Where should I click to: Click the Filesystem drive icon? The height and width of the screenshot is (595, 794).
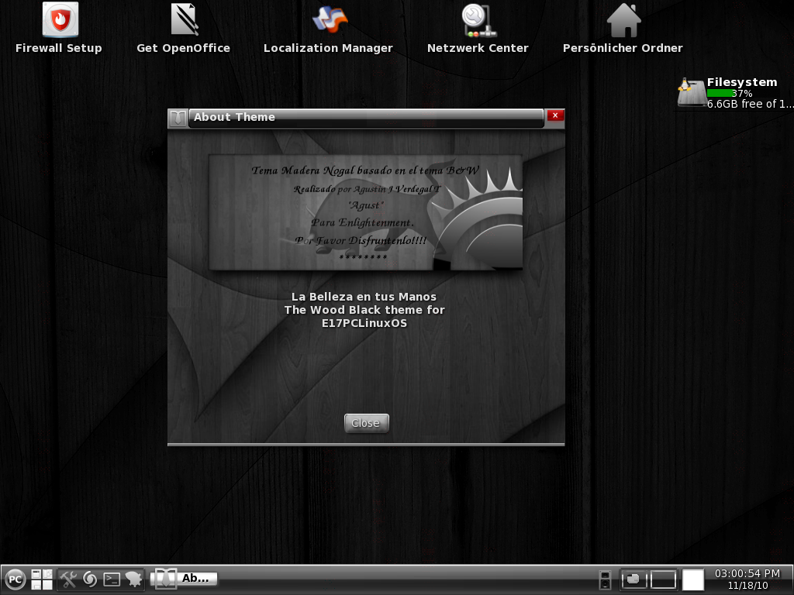pos(690,93)
